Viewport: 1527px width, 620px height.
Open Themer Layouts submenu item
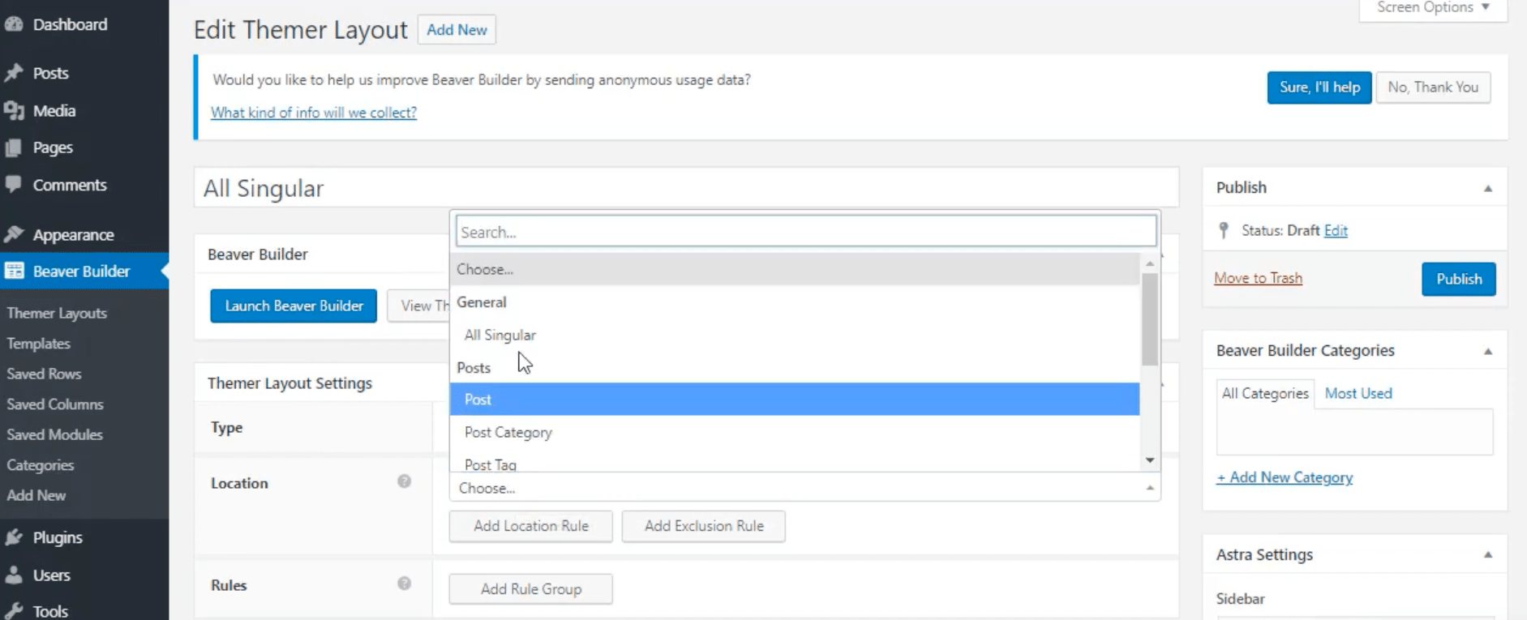[x=57, y=313]
